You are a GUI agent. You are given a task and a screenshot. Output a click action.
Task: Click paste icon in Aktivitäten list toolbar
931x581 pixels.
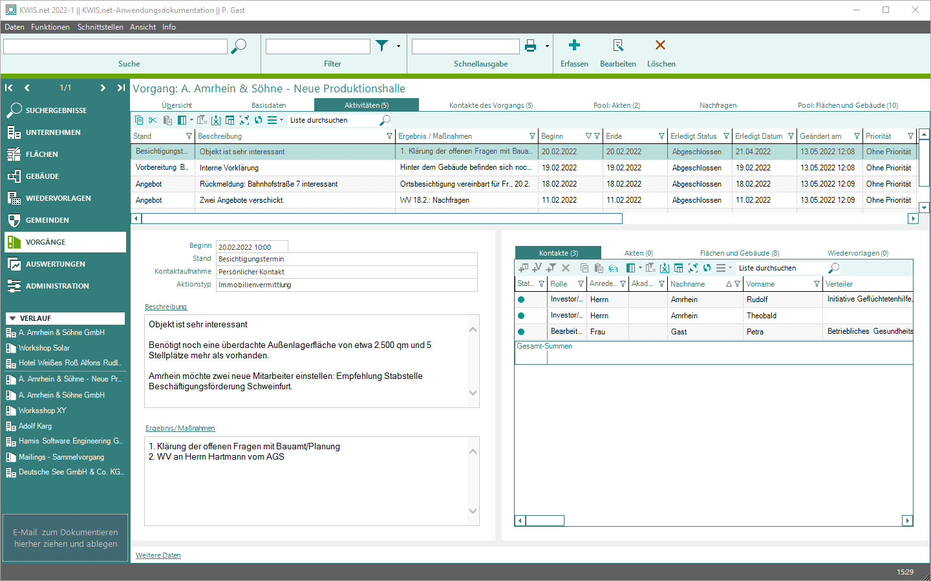[x=167, y=120]
